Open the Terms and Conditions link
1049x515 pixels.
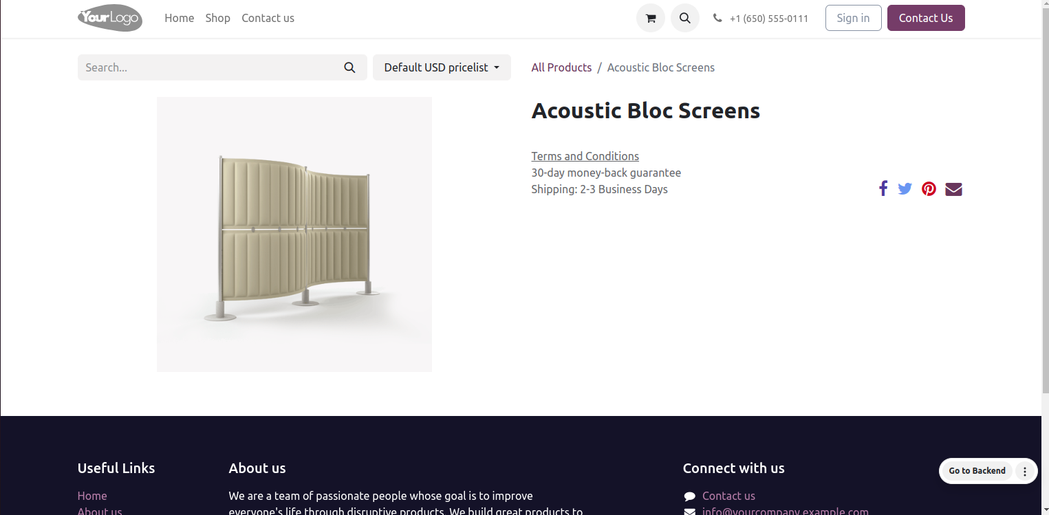click(x=585, y=156)
